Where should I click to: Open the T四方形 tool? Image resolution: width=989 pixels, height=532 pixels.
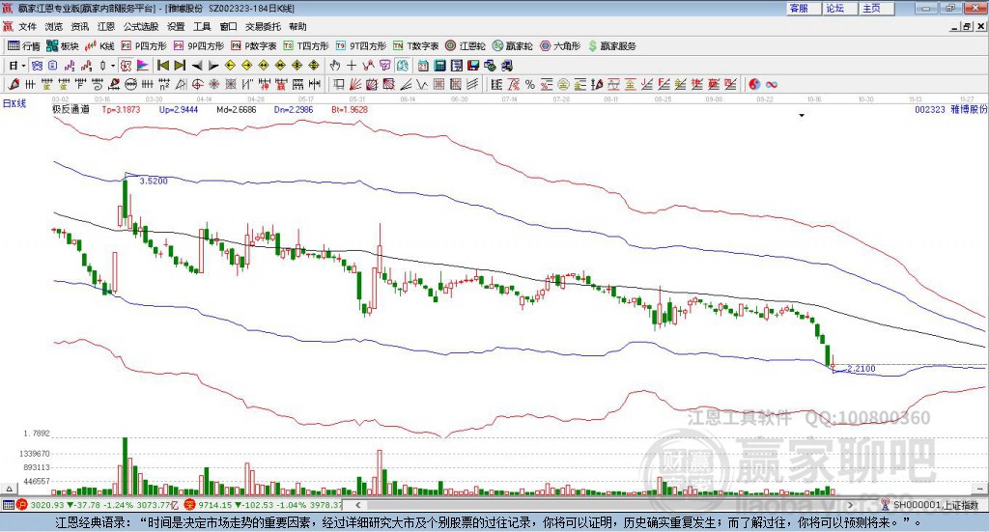pos(306,46)
